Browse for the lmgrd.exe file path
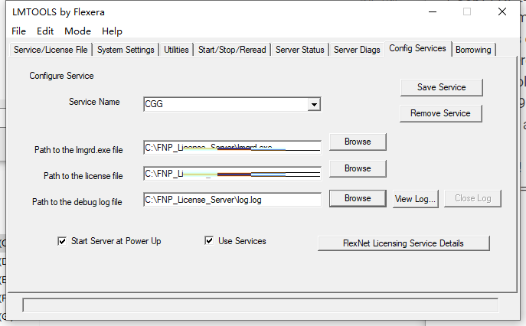 (x=358, y=142)
